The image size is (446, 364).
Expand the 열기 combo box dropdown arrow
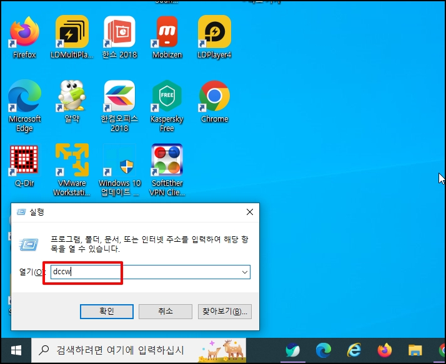(x=245, y=272)
